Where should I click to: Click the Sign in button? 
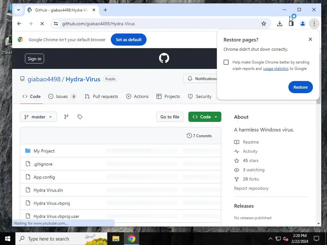pos(34,59)
